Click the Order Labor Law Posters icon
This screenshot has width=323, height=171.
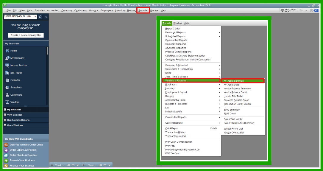click(x=6, y=150)
